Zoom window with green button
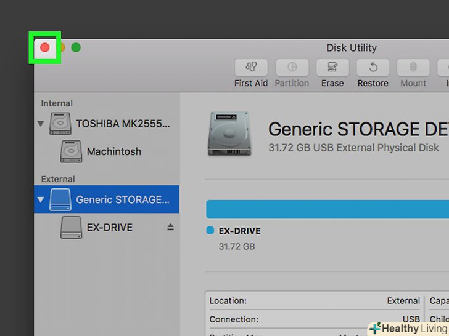The height and width of the screenshot is (336, 449). pos(76,47)
